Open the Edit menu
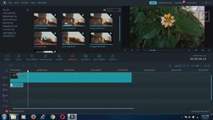Image resolution: width=213 pixels, height=120 pixels. [x=17, y=3]
